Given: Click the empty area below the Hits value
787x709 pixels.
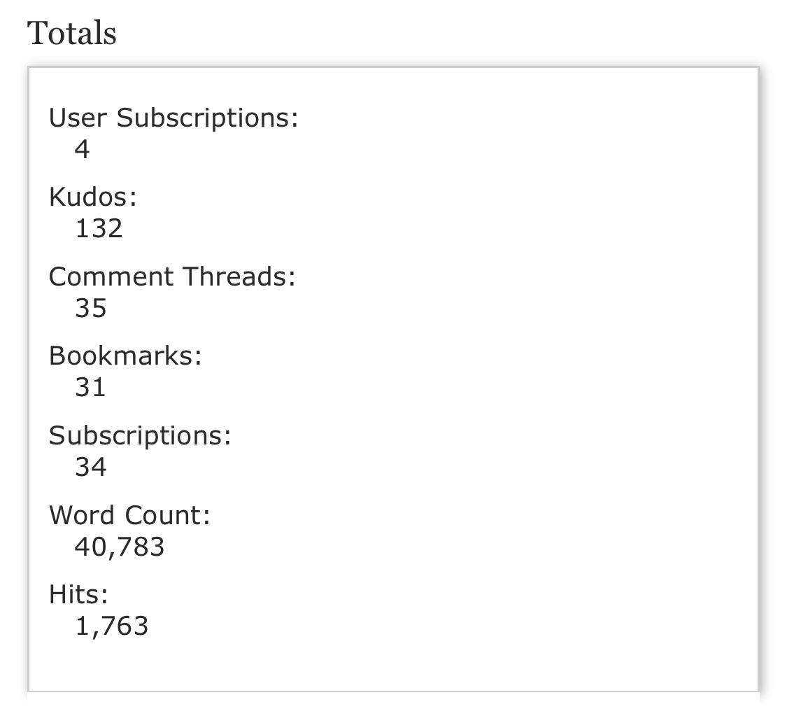Looking at the screenshot, I should coord(392,665).
